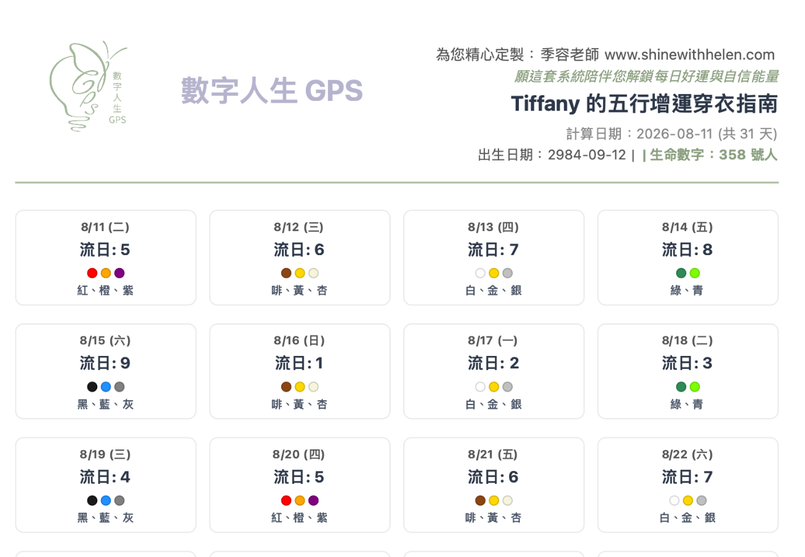Select the 8/18 (二) date header

point(687,341)
